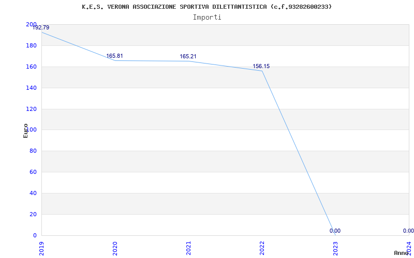Select the 2023 x-axis label
414x258 pixels.
pyautogui.click(x=335, y=249)
